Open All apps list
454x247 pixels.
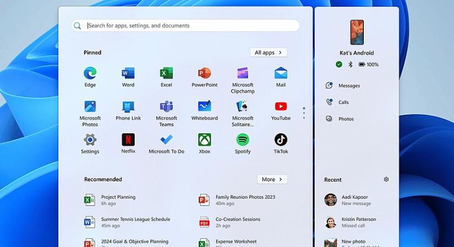point(269,53)
